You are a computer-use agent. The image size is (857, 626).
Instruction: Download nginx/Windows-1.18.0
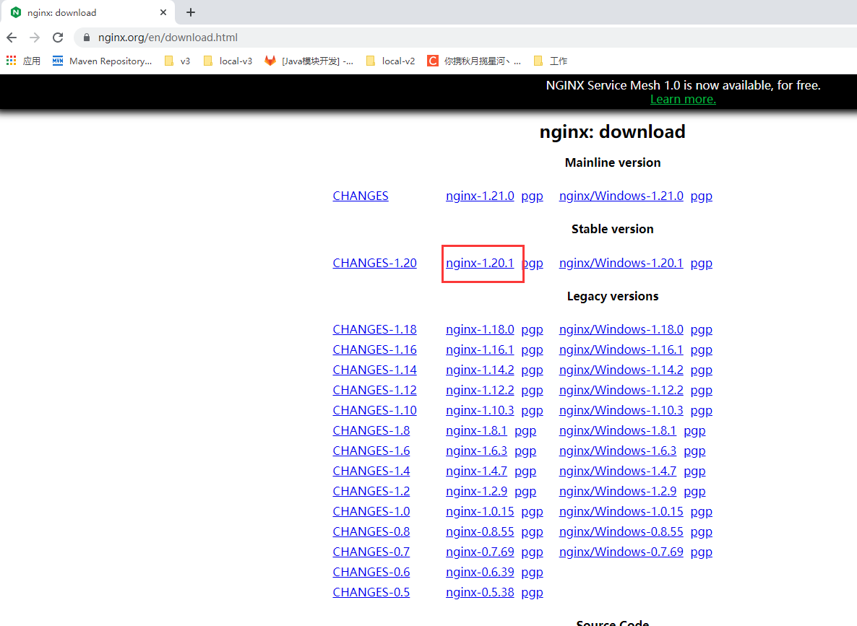621,330
